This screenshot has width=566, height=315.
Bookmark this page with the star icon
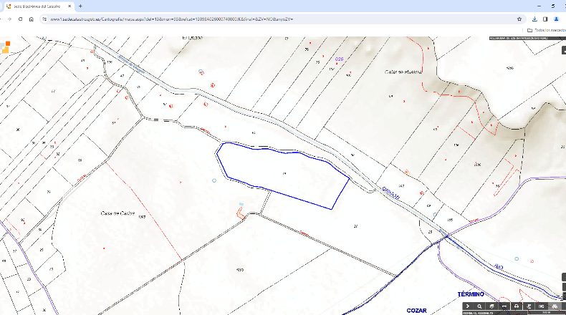[x=519, y=19]
